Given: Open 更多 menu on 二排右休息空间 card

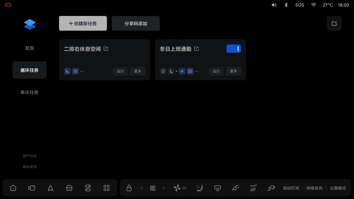Looking at the screenshot, I should (x=138, y=71).
